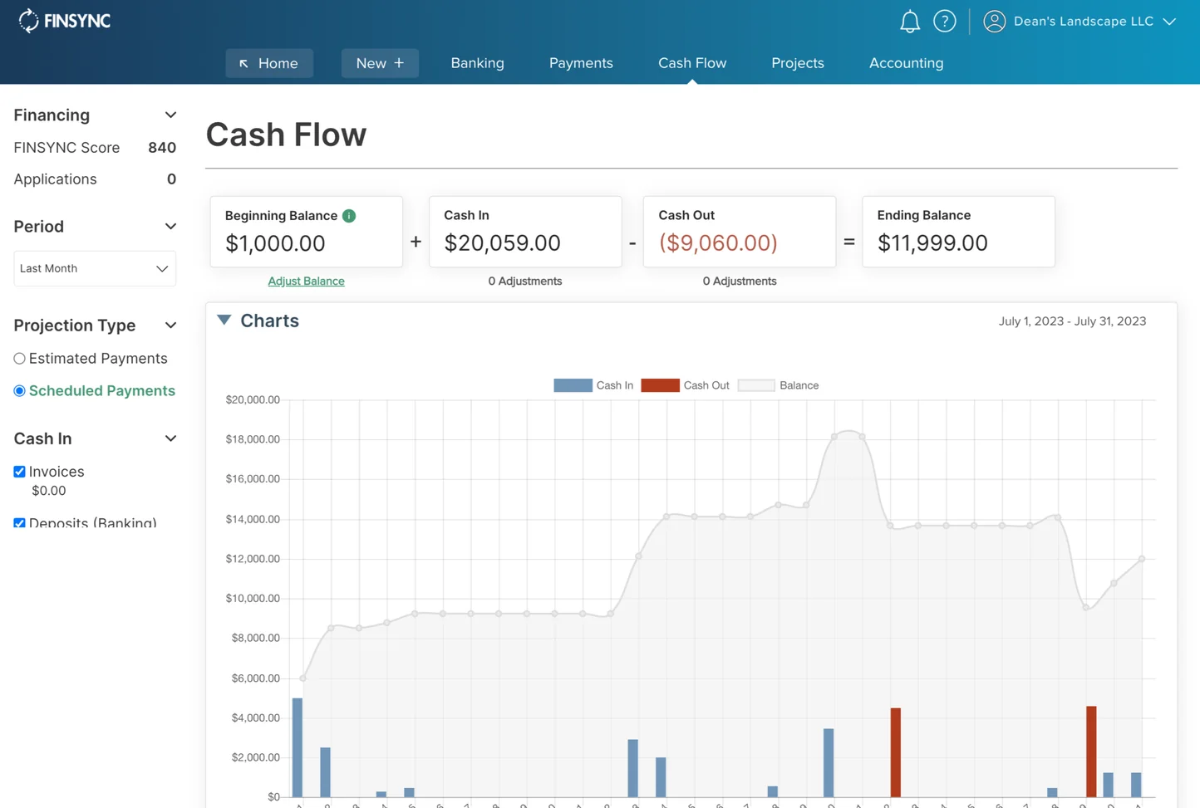Screen dimensions: 1200x808
Task: Go to Home
Action: (x=269, y=63)
